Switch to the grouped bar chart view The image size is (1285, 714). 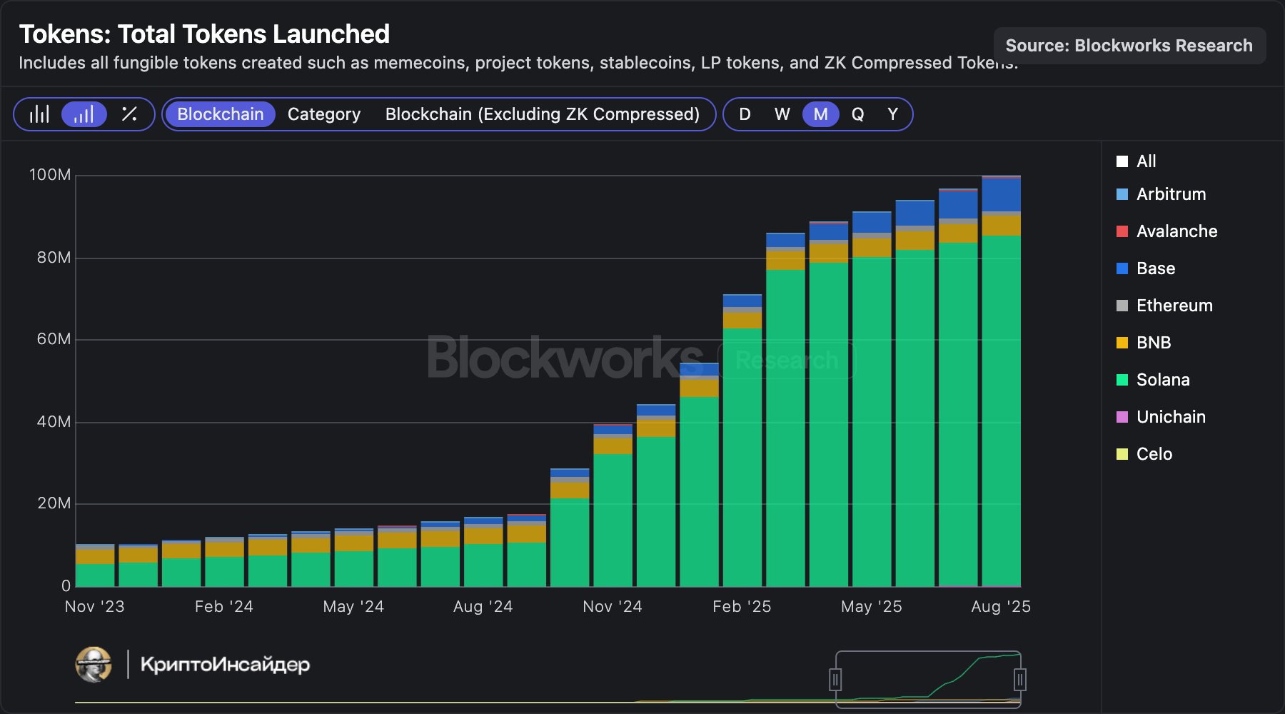(39, 114)
